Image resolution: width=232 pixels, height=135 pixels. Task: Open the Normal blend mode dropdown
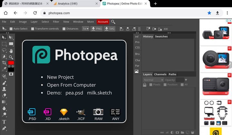coord(153,80)
